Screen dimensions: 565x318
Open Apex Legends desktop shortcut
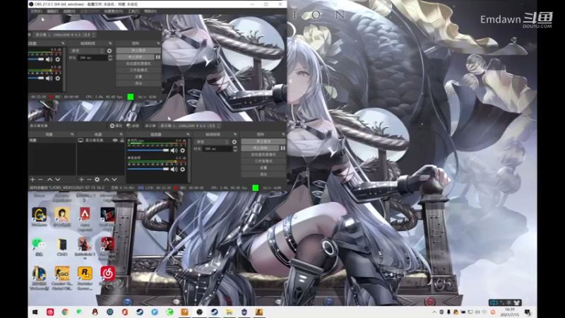tap(85, 219)
